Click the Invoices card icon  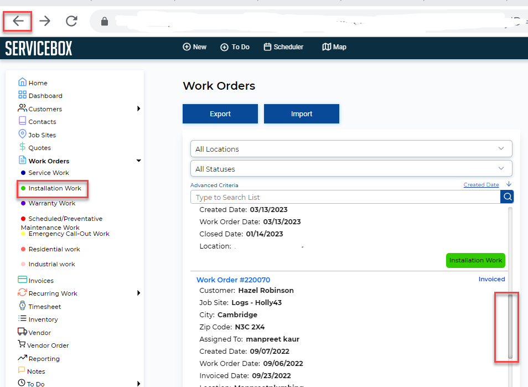coord(22,280)
